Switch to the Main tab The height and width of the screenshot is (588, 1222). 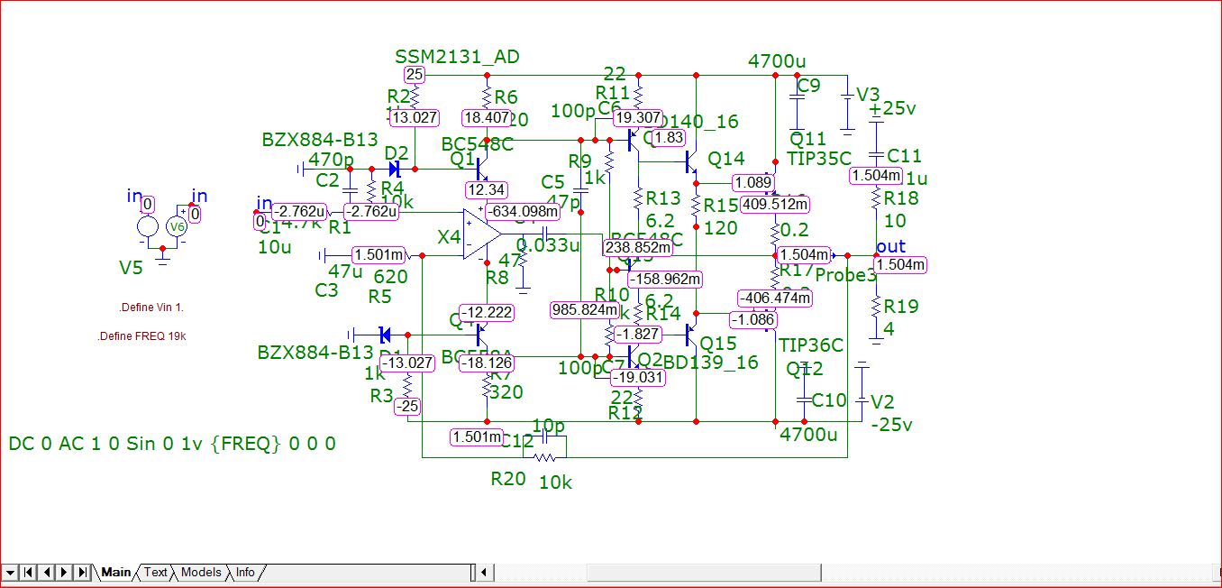(116, 572)
